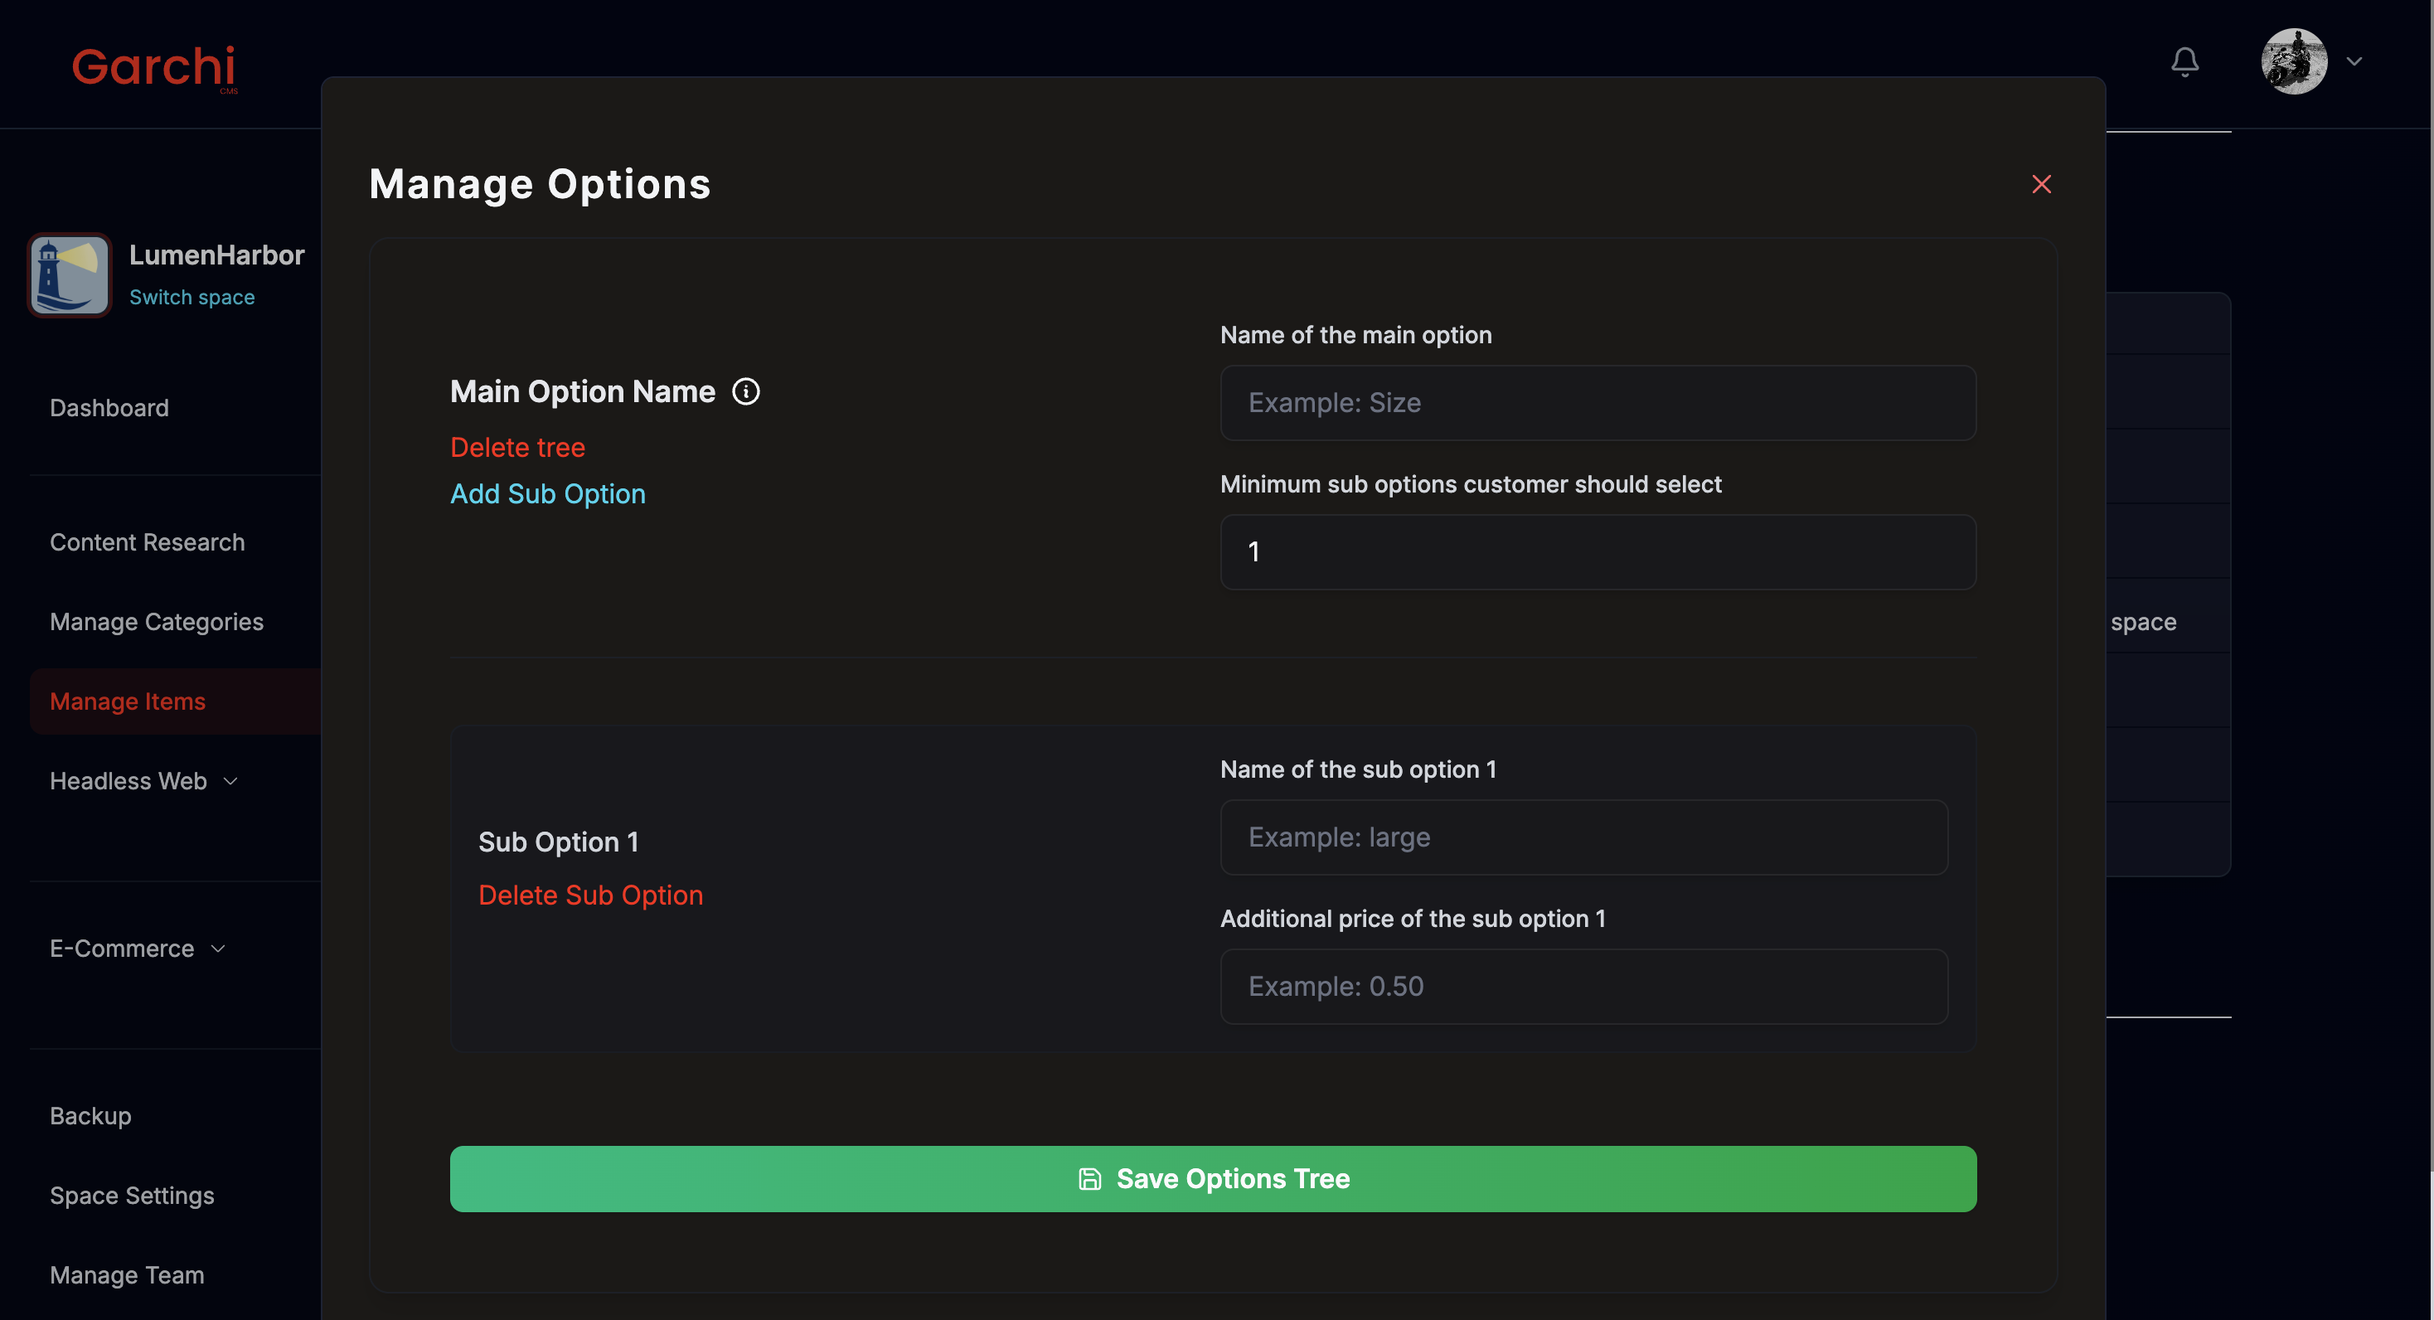Expand the Headless Web menu
Viewport: 2434px width, 1320px height.
click(143, 780)
